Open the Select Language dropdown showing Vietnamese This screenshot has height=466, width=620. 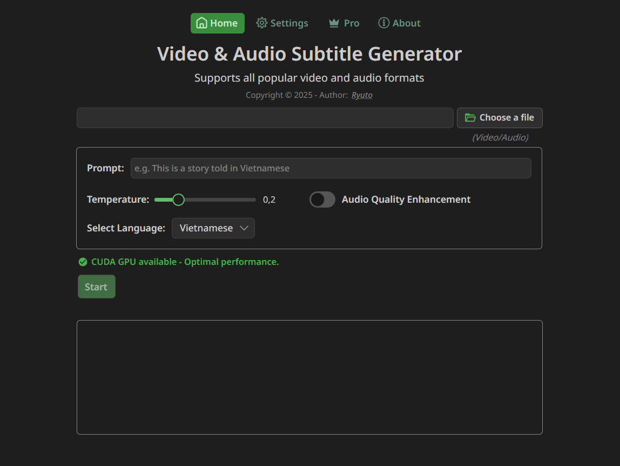pos(213,228)
